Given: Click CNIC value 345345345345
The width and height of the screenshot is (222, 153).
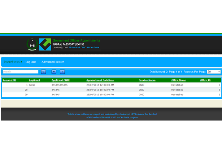Looking at the screenshot, I should tap(60, 85).
